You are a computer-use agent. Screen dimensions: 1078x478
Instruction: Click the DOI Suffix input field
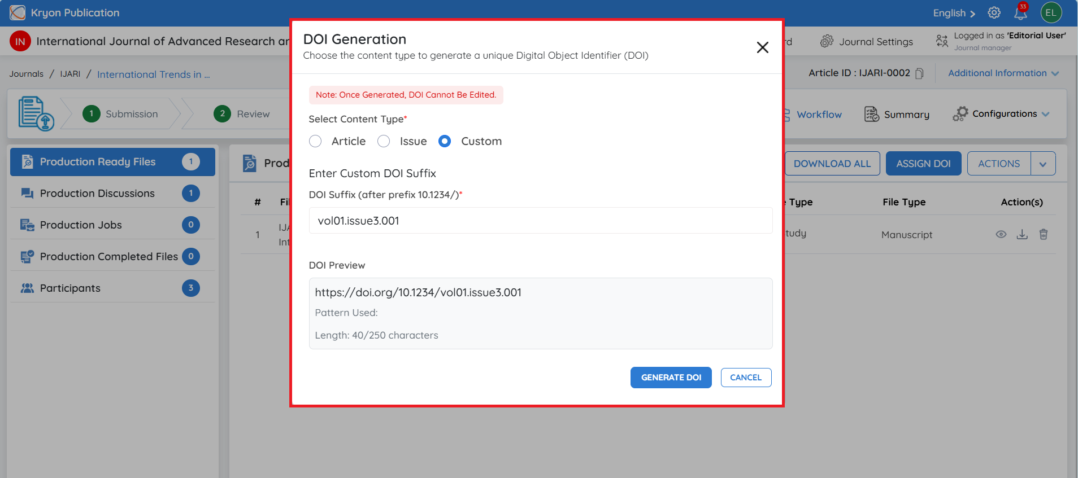pos(541,221)
